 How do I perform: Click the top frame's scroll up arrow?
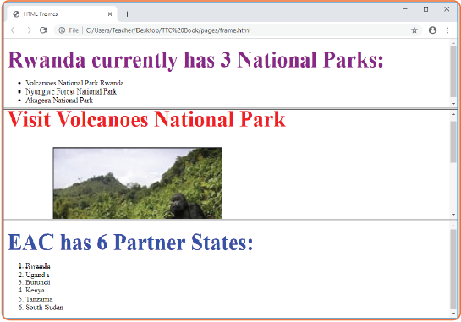(453, 43)
